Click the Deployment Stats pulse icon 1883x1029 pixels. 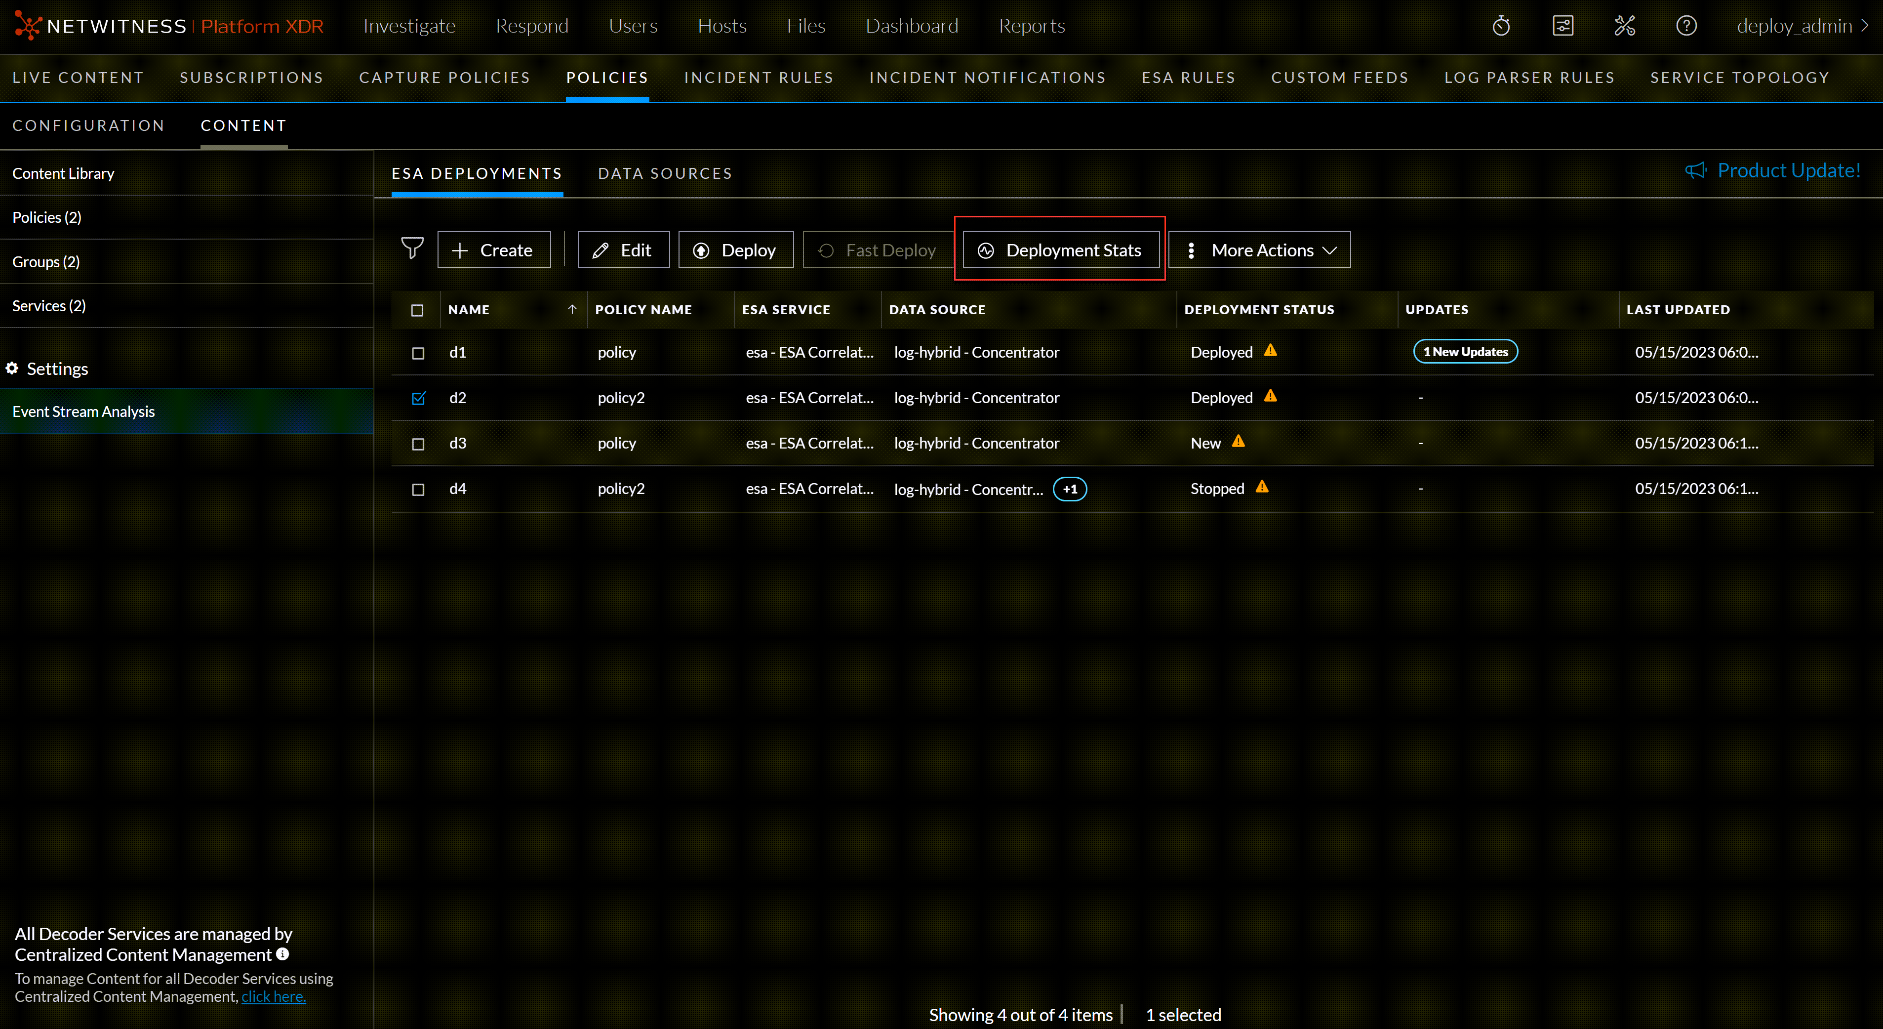point(986,249)
